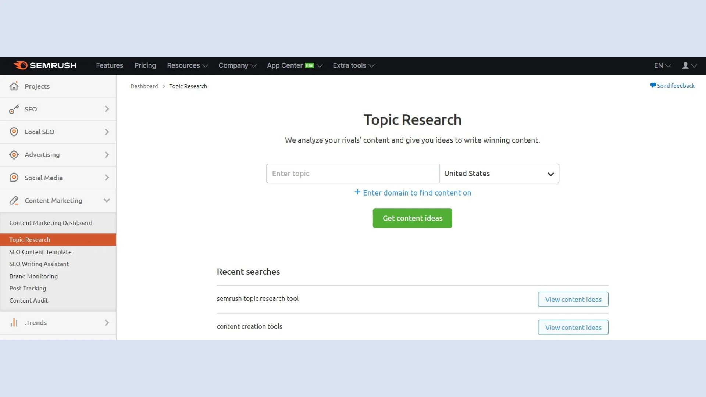Open SEO Writing Assistant in sidebar
The width and height of the screenshot is (706, 397).
click(x=39, y=264)
